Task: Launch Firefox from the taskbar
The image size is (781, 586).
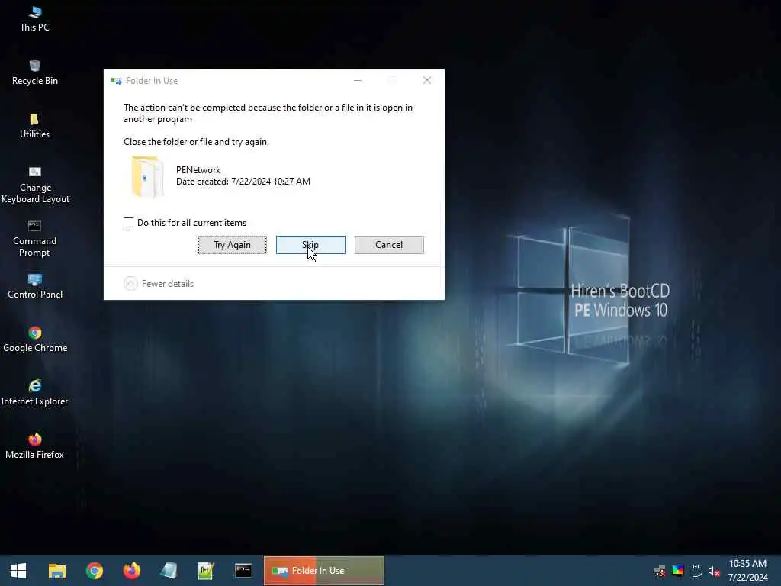Action: (x=131, y=571)
